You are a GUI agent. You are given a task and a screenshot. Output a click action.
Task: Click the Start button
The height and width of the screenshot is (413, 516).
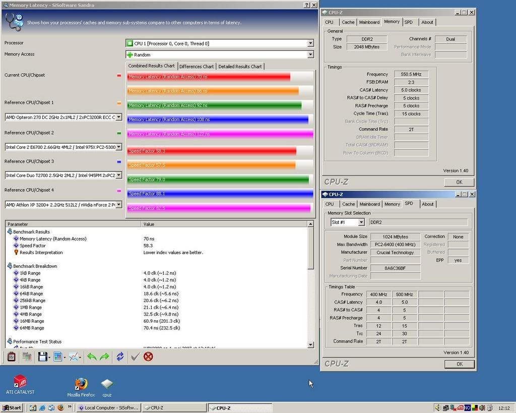click(x=12, y=408)
